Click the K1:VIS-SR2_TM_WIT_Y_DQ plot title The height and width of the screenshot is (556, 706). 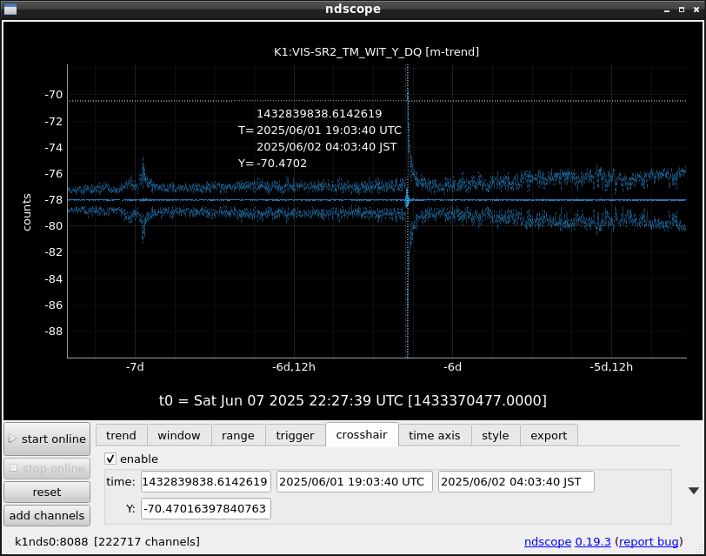(376, 52)
